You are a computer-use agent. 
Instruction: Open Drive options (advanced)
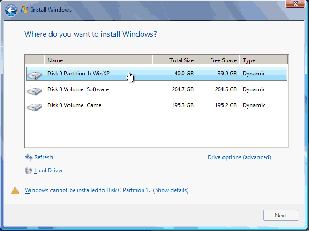click(239, 158)
